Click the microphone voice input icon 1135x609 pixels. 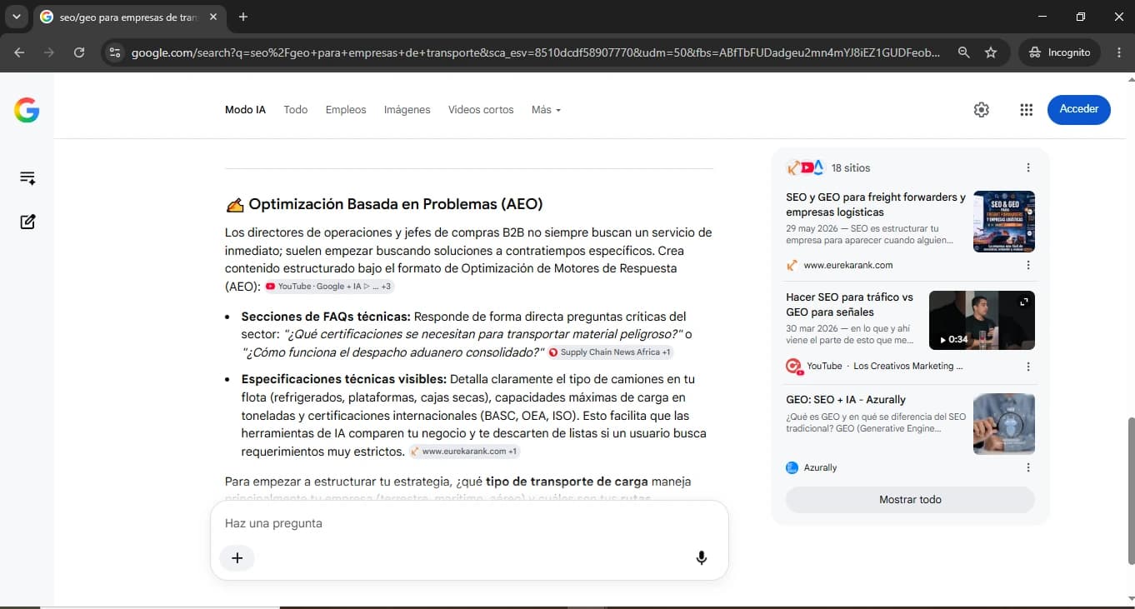point(702,558)
